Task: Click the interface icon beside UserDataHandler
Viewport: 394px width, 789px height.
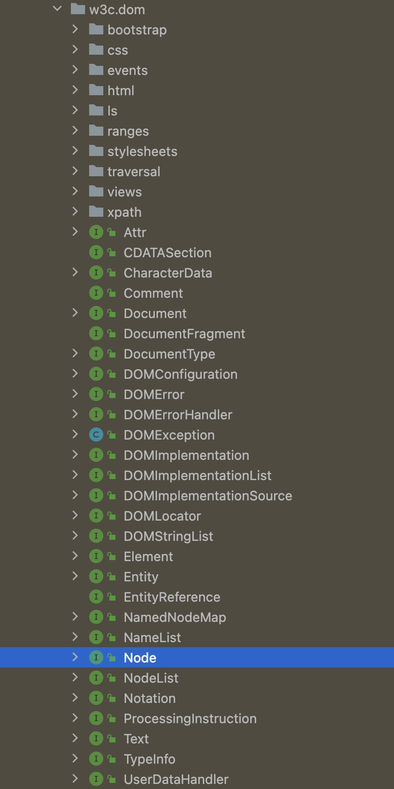Action: (x=96, y=779)
